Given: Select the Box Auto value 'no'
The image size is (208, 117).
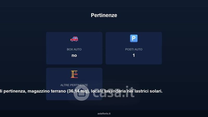Looking at the screenshot, I should point(74,55).
